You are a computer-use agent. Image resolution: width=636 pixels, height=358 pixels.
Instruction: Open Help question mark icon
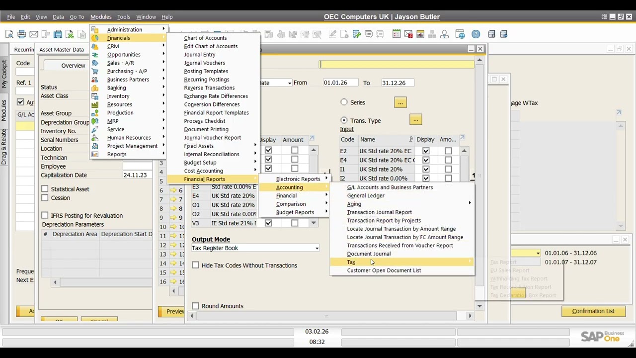tap(476, 34)
